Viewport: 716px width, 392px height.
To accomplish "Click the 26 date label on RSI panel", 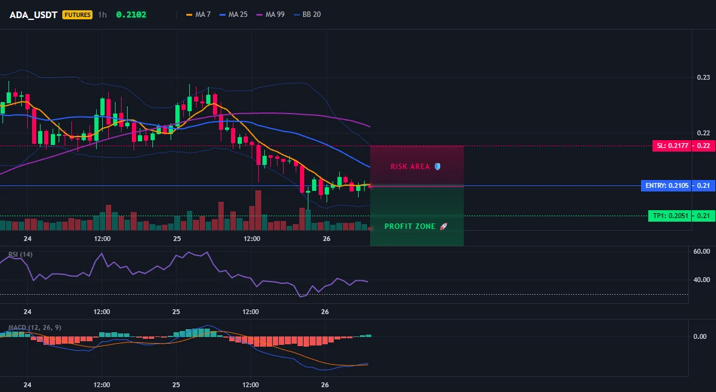I will tap(325, 312).
